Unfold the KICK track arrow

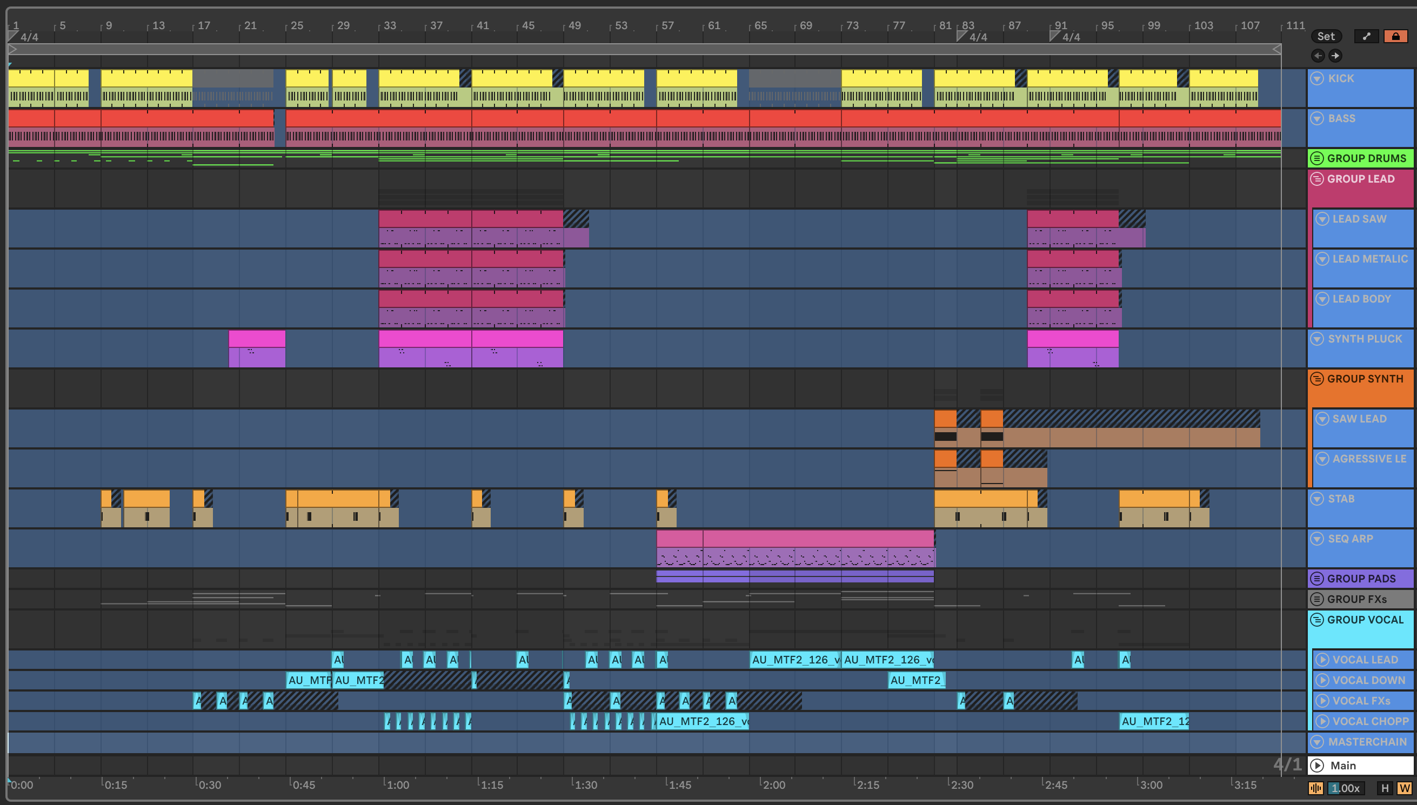(1317, 78)
